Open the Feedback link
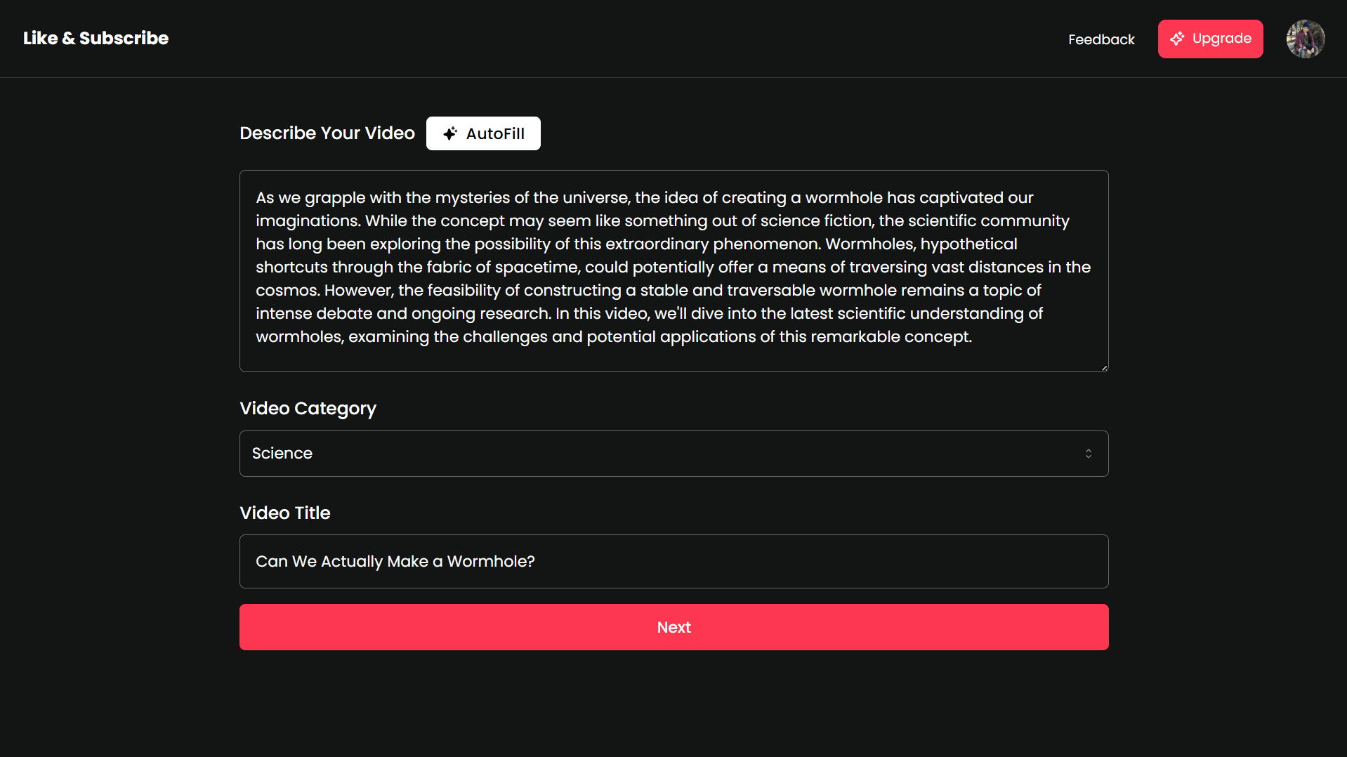This screenshot has height=757, width=1347. (x=1100, y=39)
